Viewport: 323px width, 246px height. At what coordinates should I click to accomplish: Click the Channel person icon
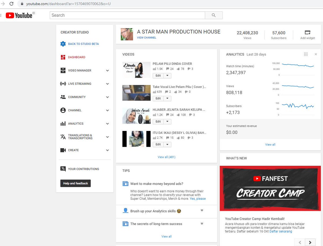pyautogui.click(x=63, y=110)
